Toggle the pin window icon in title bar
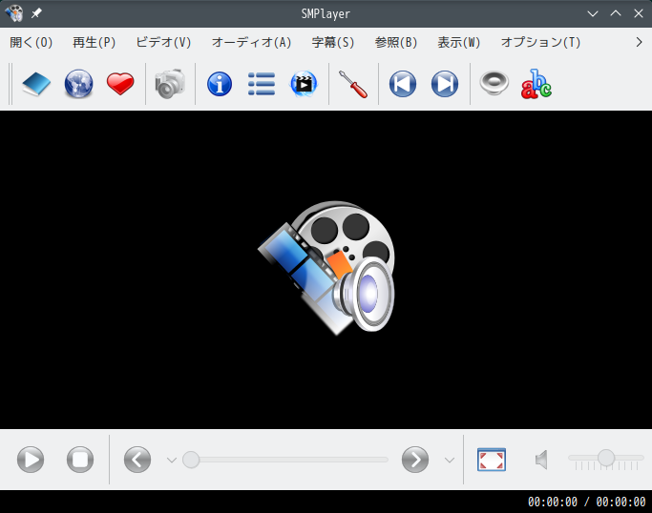 [36, 13]
